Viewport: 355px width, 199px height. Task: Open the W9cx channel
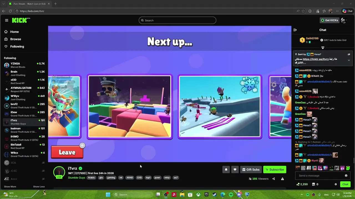(x=24, y=155)
